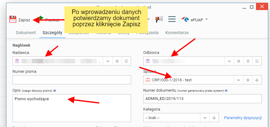Click the Opis text area

pyautogui.click(x=72, y=108)
